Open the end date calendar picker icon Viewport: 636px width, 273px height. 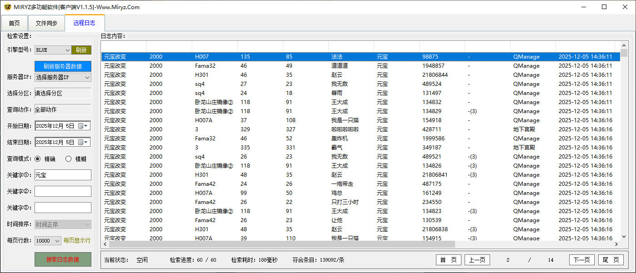[x=83, y=142]
